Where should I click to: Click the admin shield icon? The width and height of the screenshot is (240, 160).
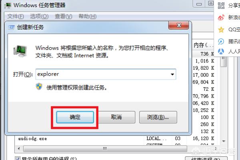click(x=39, y=87)
